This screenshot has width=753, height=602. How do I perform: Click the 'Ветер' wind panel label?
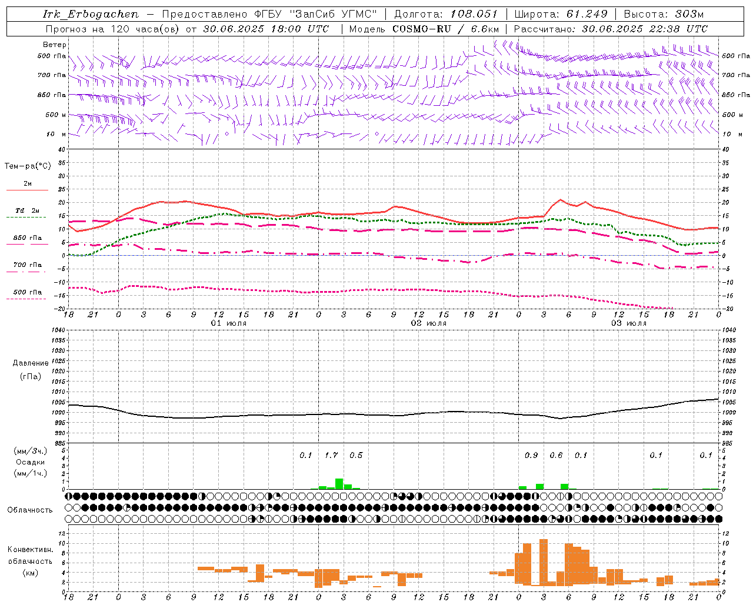(55, 45)
